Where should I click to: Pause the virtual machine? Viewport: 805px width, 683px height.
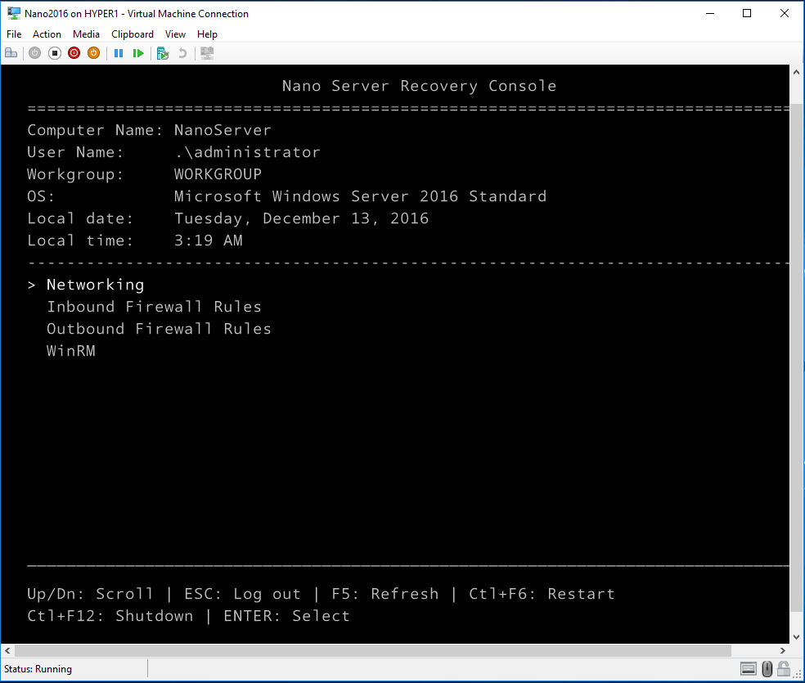coord(119,52)
